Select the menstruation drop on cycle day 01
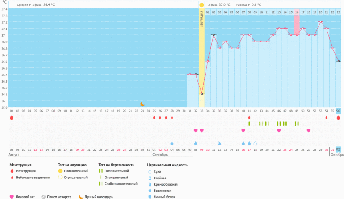 pyautogui.click(x=12, y=118)
